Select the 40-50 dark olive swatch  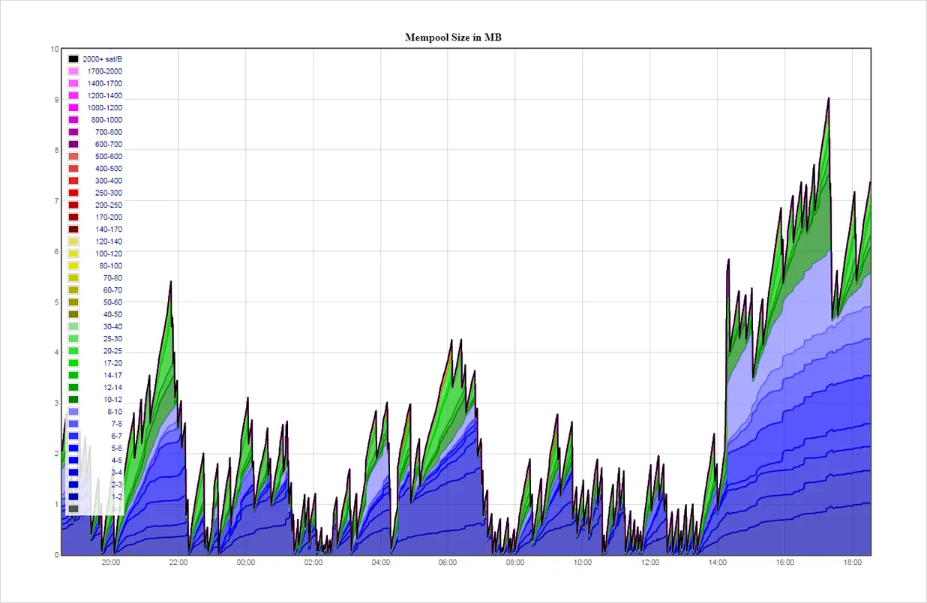73,314
